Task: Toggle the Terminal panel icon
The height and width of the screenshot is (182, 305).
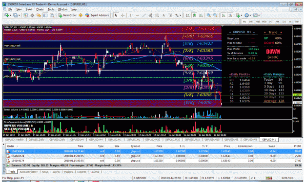Action: coord(45,15)
